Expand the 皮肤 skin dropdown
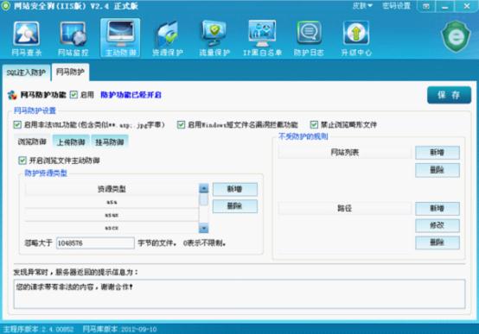The height and width of the screenshot is (334, 479). click(362, 6)
